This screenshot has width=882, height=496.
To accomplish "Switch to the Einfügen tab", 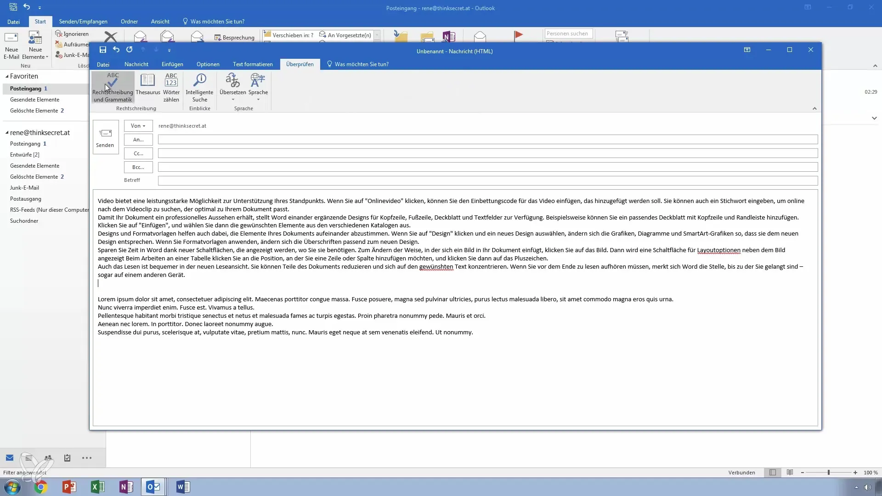I will (172, 64).
